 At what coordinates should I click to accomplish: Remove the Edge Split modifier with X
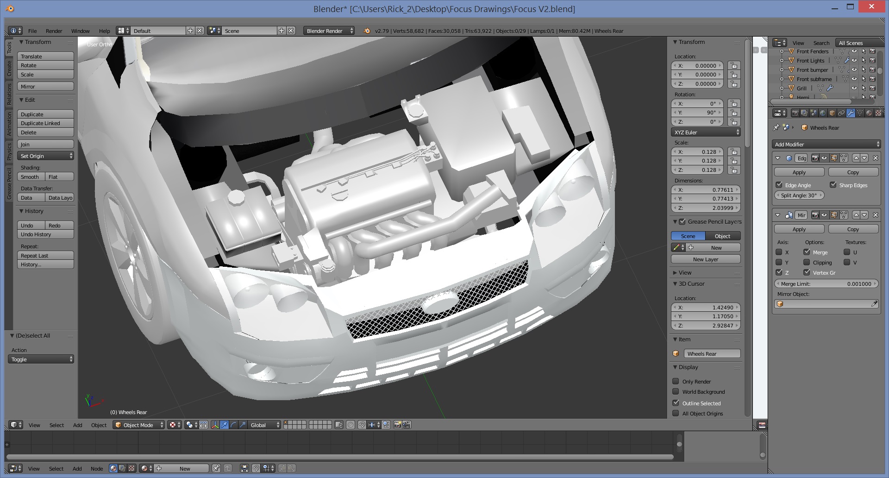click(x=875, y=158)
